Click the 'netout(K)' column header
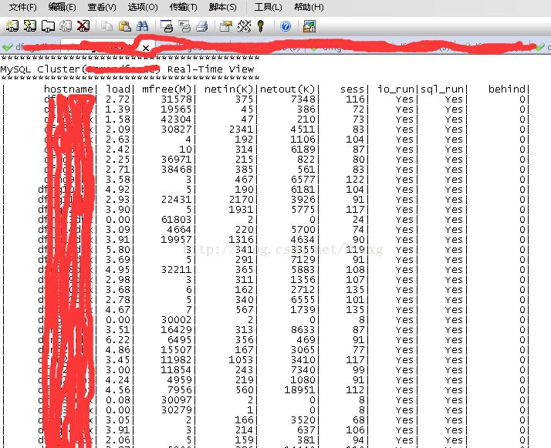This screenshot has height=448, width=551. 287,89
